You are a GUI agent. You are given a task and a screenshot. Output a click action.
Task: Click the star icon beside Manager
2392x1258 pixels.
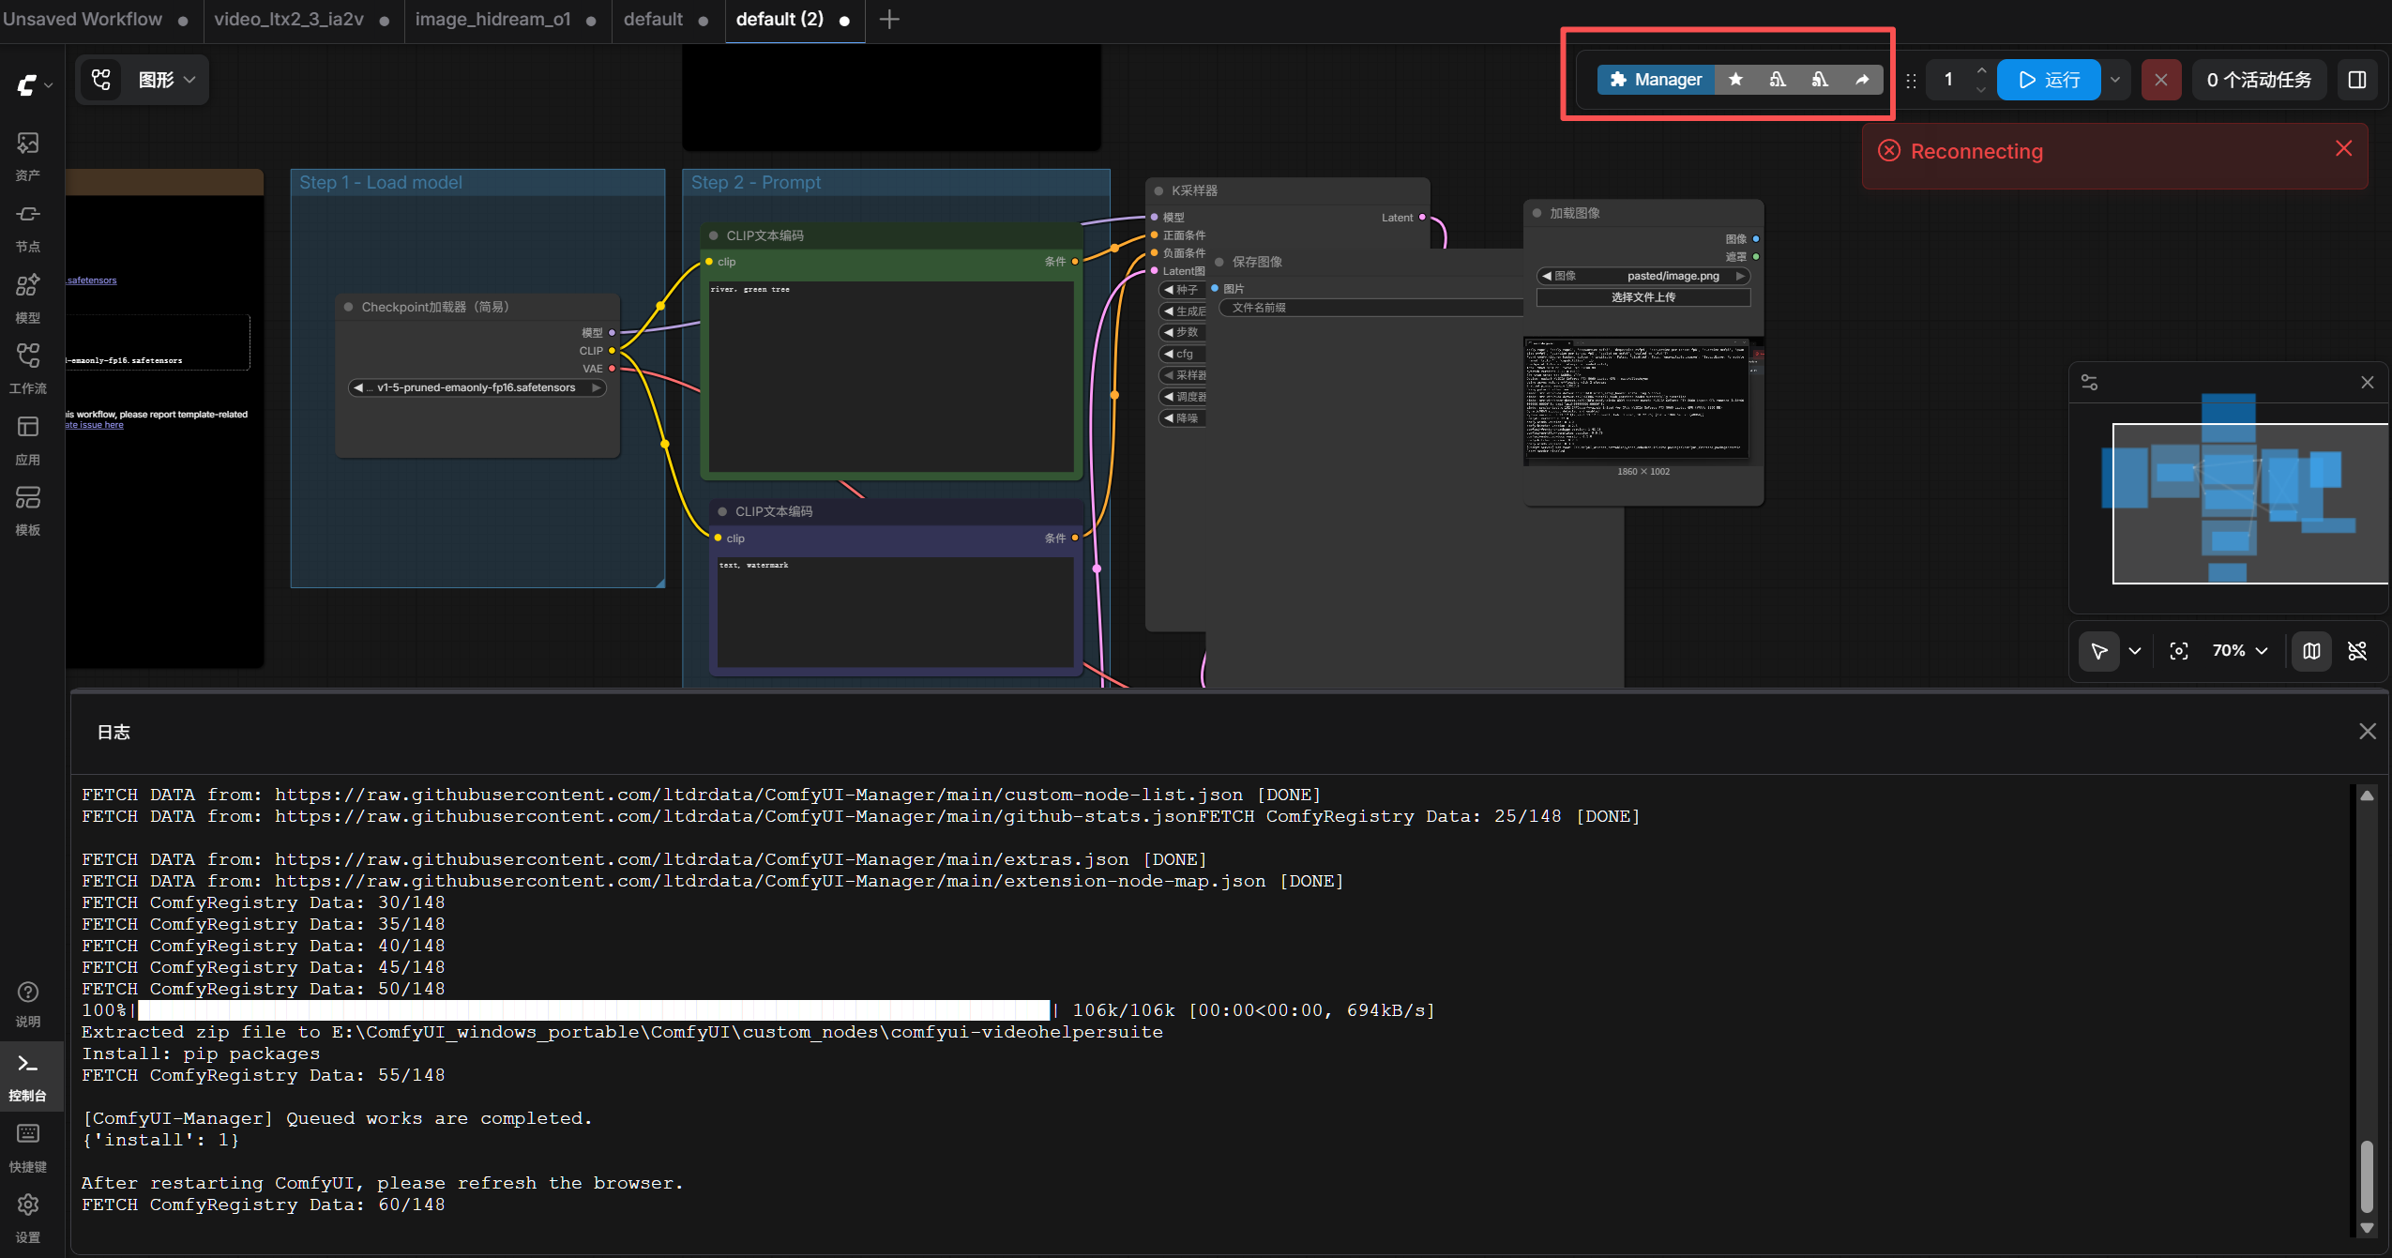1735,80
